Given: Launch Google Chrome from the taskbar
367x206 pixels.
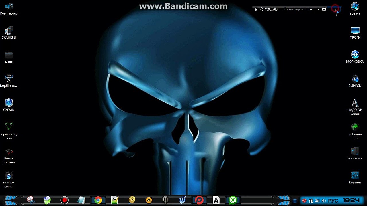Looking at the screenshot, I should (98, 200).
